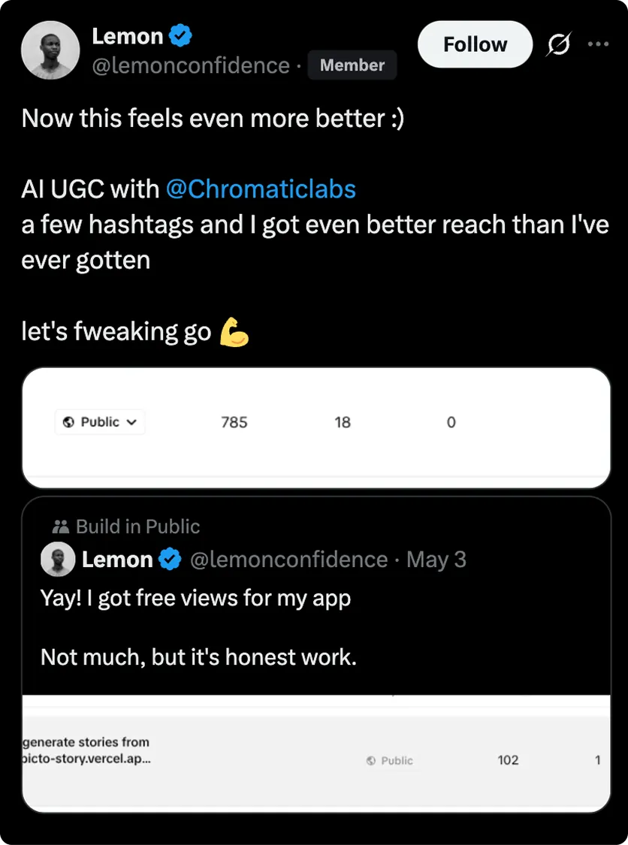Click the Member badge
This screenshot has height=845, width=628.
(352, 65)
